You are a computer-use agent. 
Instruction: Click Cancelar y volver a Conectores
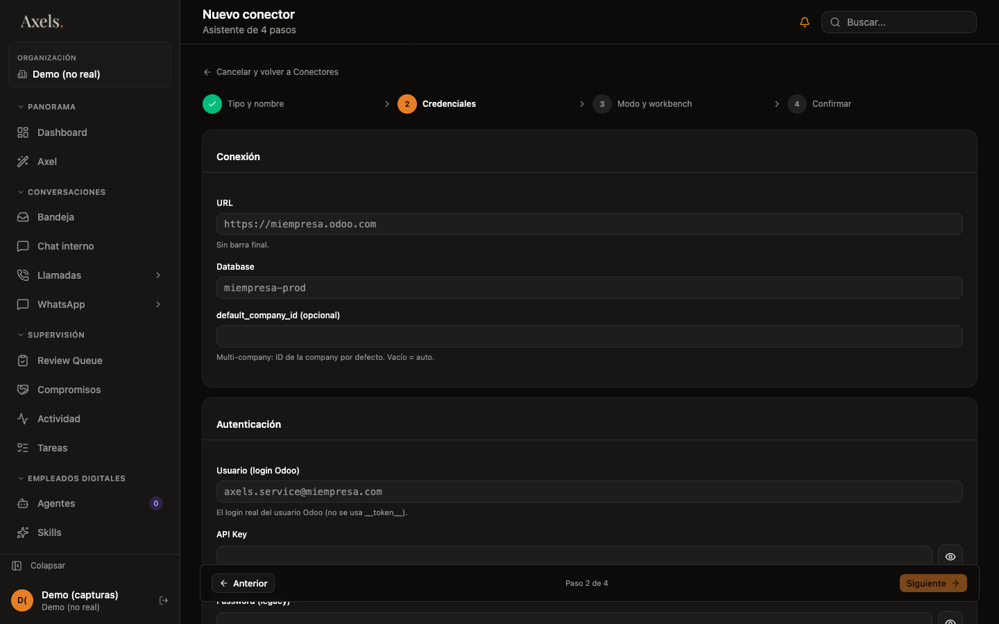point(271,72)
